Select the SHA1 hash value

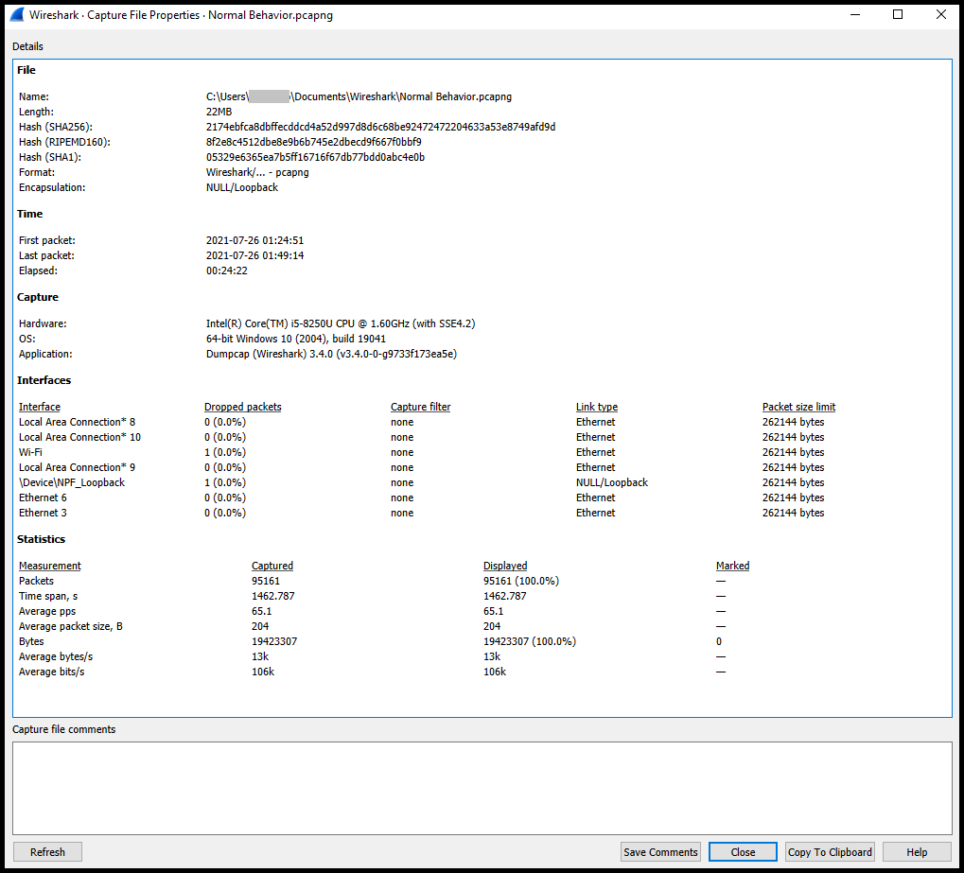pyautogui.click(x=315, y=157)
